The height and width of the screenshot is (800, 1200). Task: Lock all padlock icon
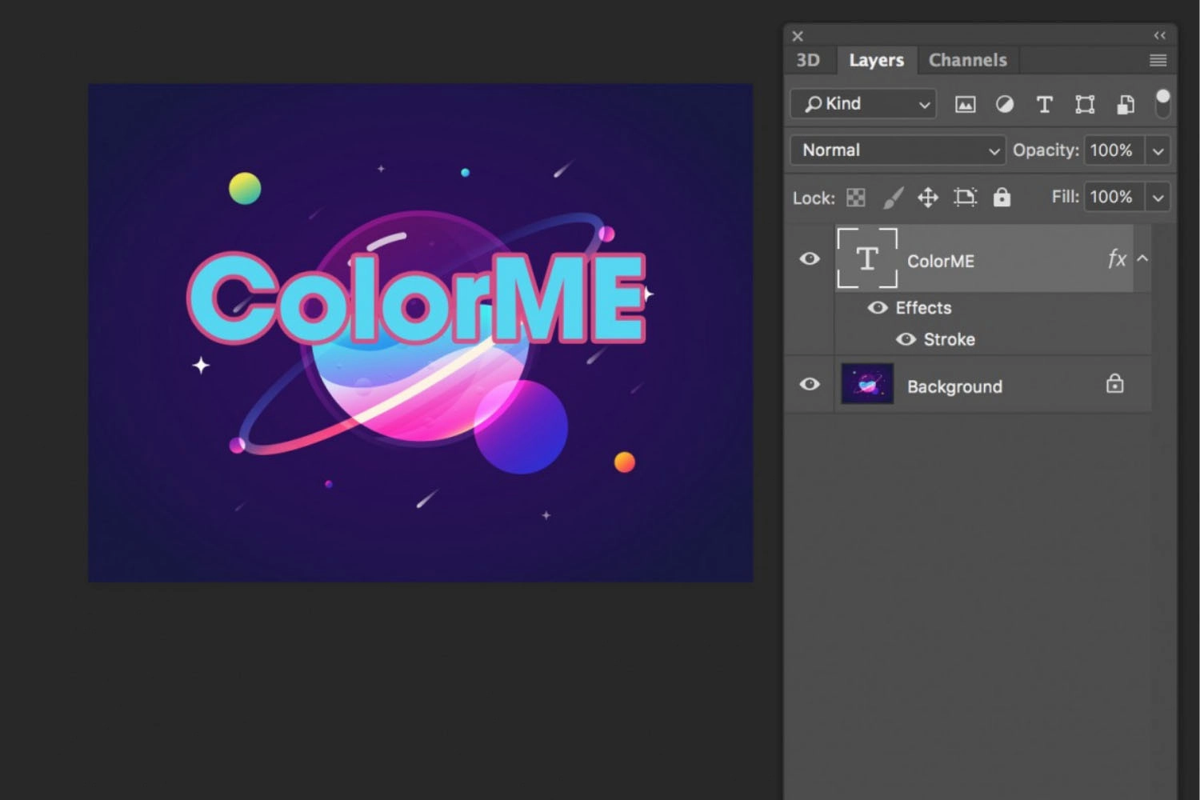(1002, 197)
